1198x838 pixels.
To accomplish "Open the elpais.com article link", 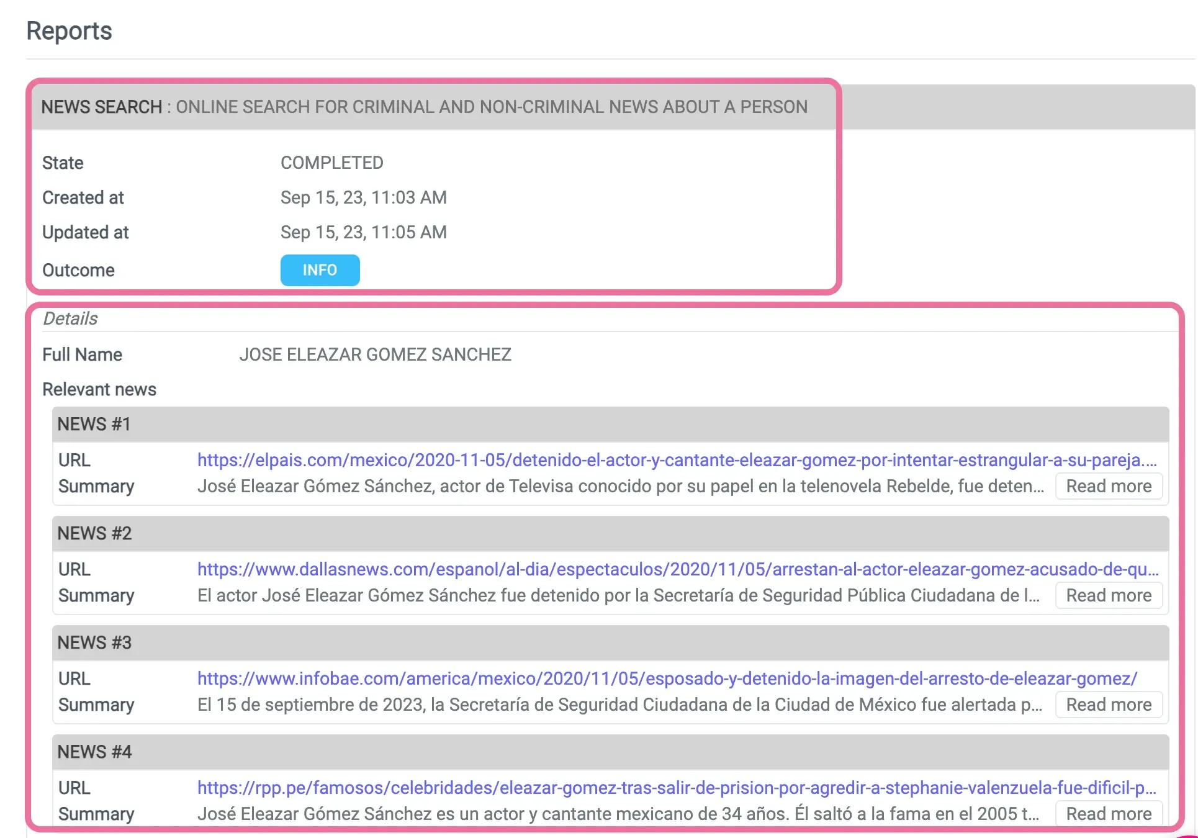I will click(x=677, y=460).
